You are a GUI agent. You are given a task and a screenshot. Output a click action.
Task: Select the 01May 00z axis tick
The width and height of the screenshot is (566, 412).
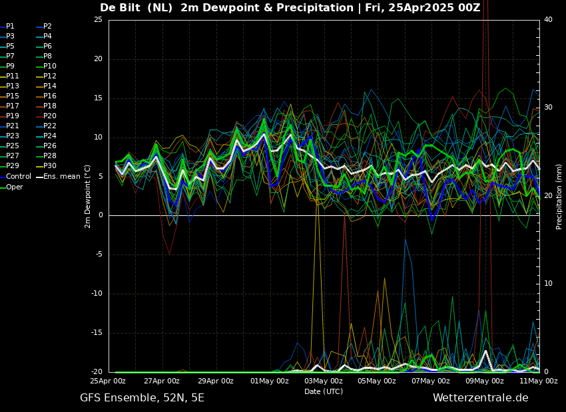click(270, 381)
